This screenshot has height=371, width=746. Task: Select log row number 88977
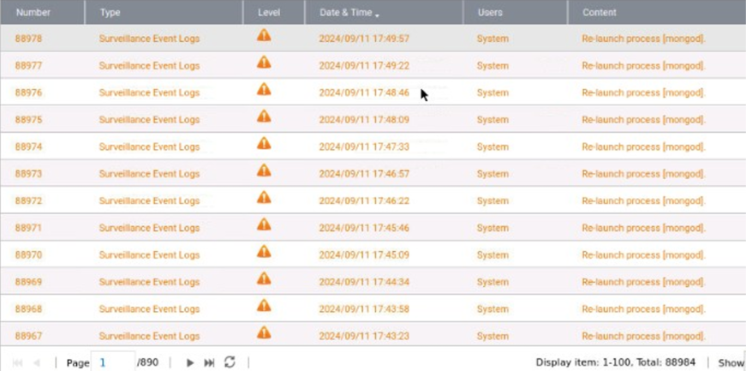point(28,66)
